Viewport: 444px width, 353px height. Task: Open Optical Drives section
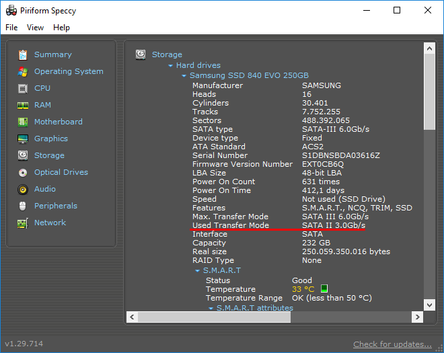click(x=61, y=172)
